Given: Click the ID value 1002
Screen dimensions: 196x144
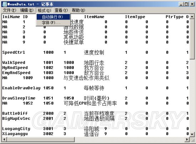Looking at the screenshot, I should point(48,68).
